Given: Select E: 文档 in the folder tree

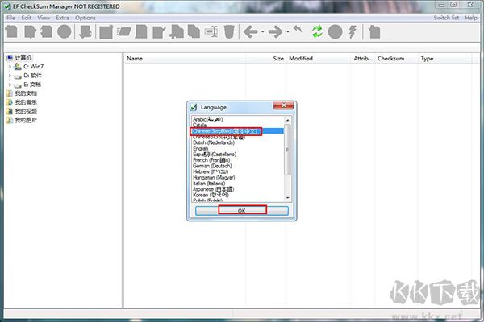Looking at the screenshot, I should point(32,85).
